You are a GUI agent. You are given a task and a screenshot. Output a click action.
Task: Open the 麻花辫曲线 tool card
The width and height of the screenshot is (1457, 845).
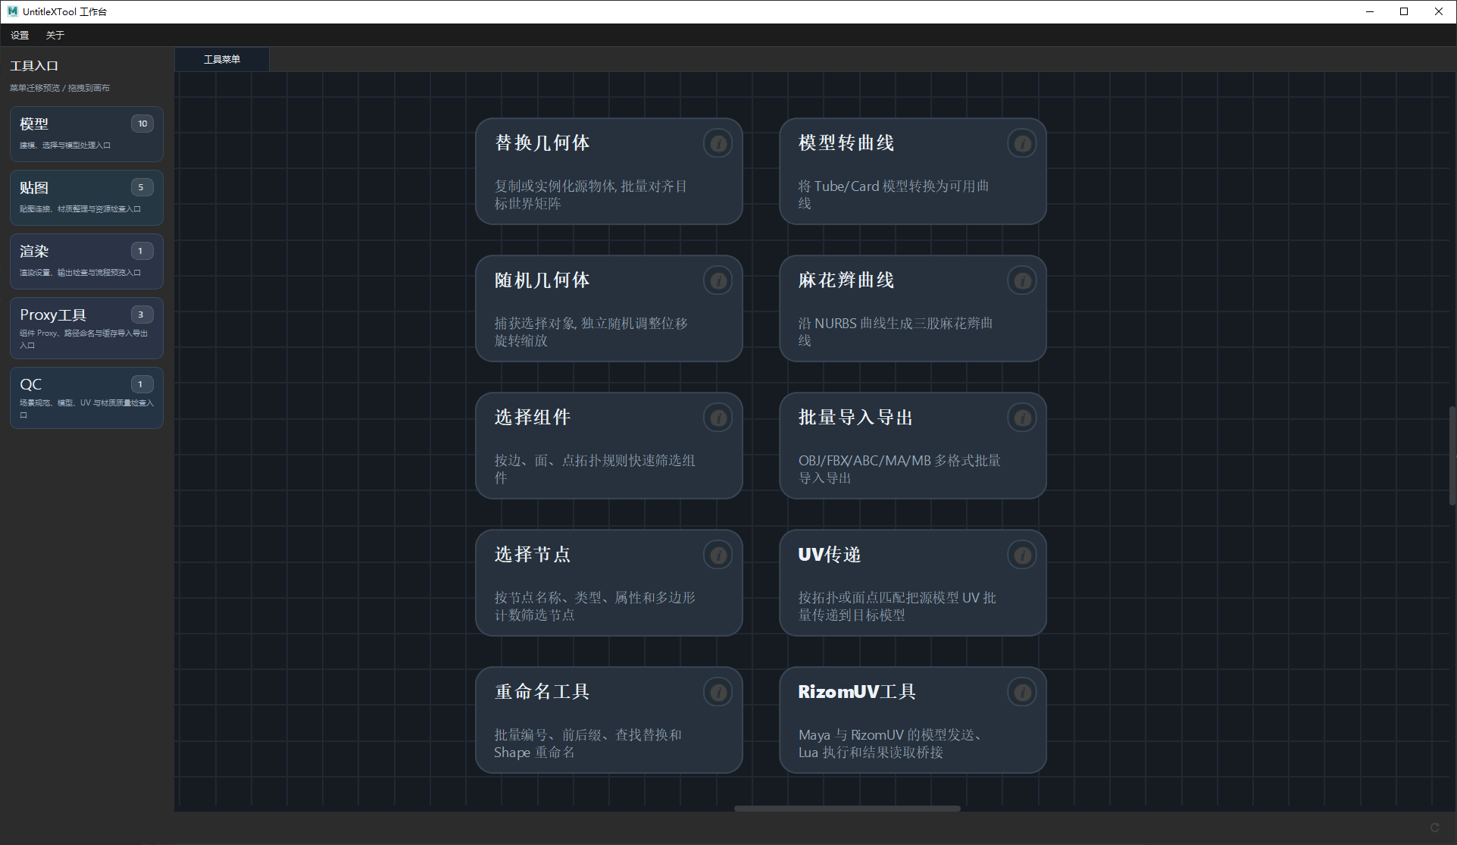tap(912, 308)
